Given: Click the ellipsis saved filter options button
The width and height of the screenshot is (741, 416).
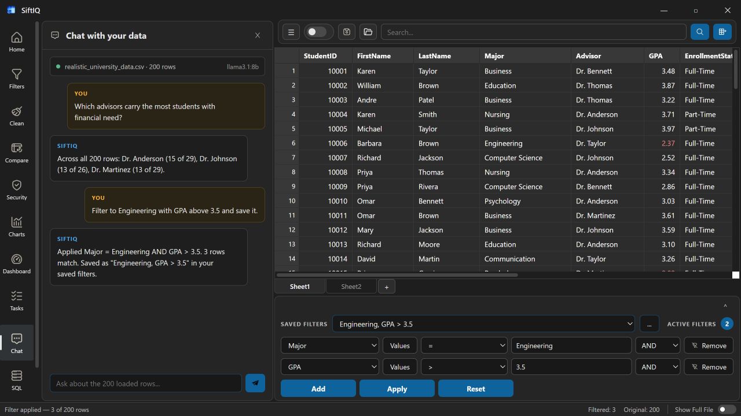Looking at the screenshot, I should [x=650, y=324].
